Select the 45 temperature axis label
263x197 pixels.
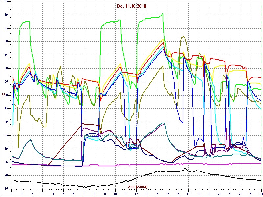tap(5, 109)
